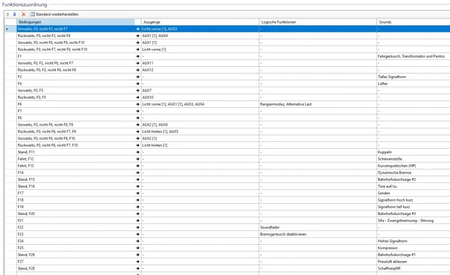The width and height of the screenshot is (450, 275).
Task: Click the Sounds column header
Action: pyautogui.click(x=413, y=22)
